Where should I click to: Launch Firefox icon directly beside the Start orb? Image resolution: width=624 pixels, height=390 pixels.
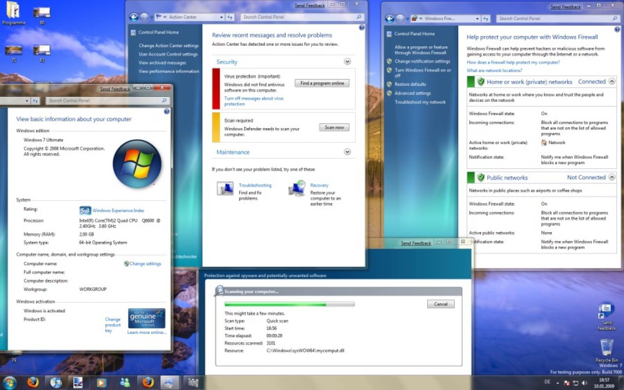click(x=33, y=382)
